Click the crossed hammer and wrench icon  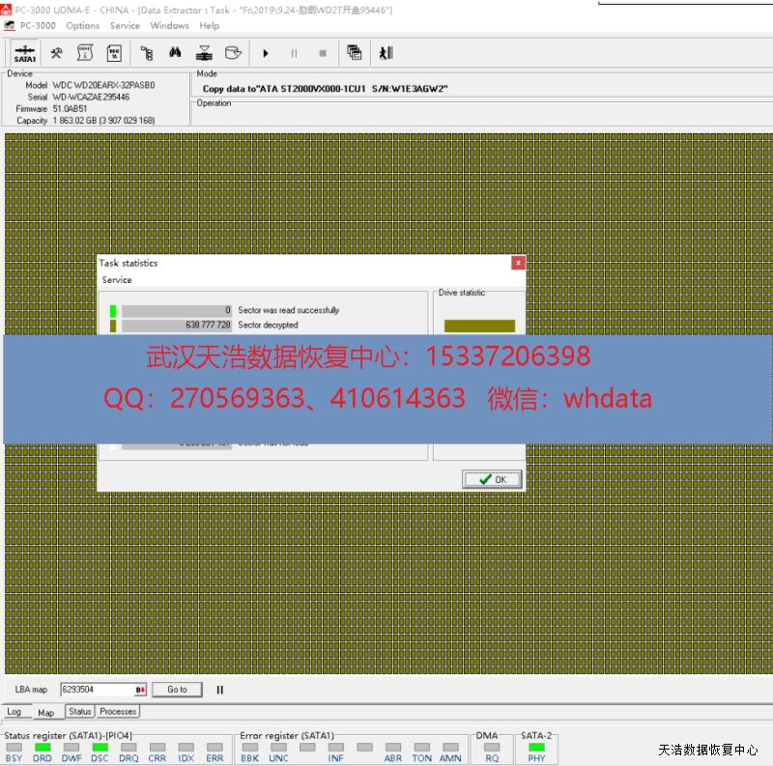pyautogui.click(x=57, y=53)
